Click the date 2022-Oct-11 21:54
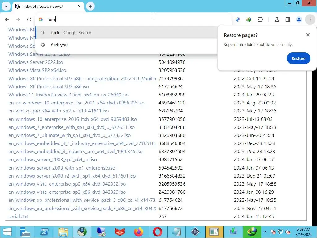317x238 pixels. click(x=254, y=78)
